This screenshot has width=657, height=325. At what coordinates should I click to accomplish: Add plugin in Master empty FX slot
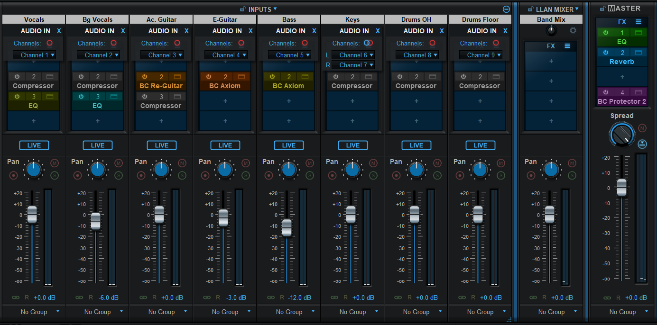622,77
